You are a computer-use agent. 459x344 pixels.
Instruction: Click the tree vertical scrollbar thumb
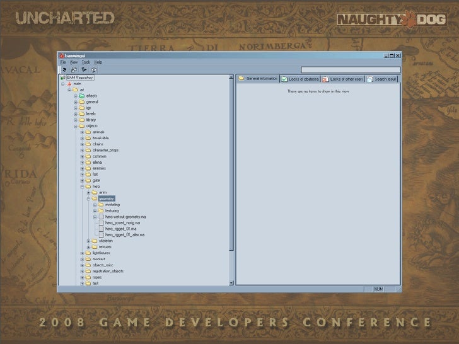(231, 165)
